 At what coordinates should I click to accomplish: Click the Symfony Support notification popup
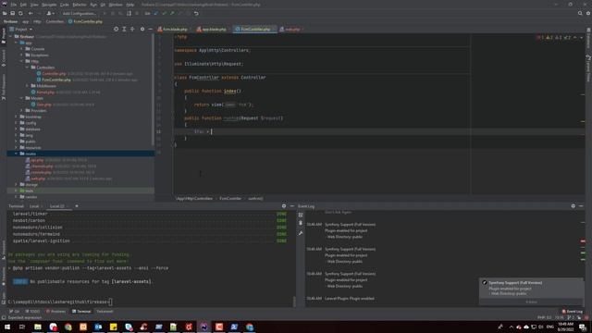[x=531, y=291]
